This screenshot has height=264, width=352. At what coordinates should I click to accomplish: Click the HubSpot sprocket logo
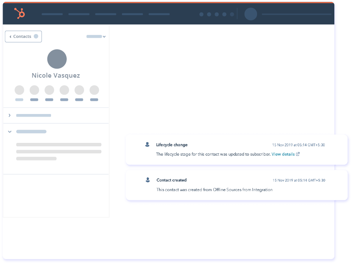click(x=19, y=13)
